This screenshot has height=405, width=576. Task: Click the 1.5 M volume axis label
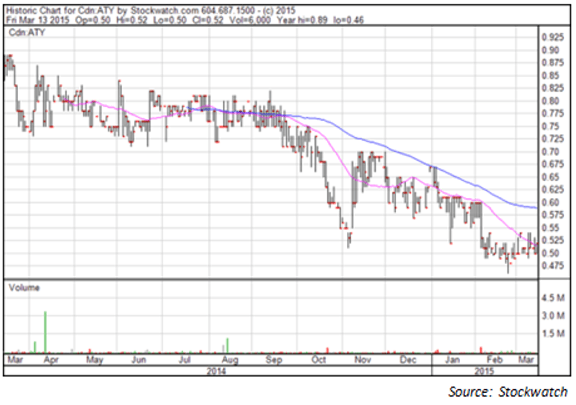pos(552,334)
